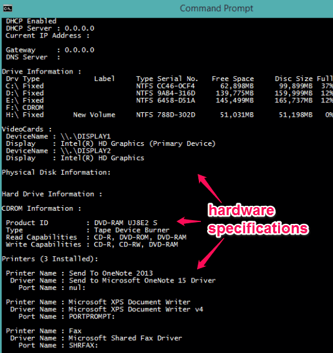The image size is (333, 353).
Task: Click the '\\.\DISPLAY2' device name
Action: 85,151
